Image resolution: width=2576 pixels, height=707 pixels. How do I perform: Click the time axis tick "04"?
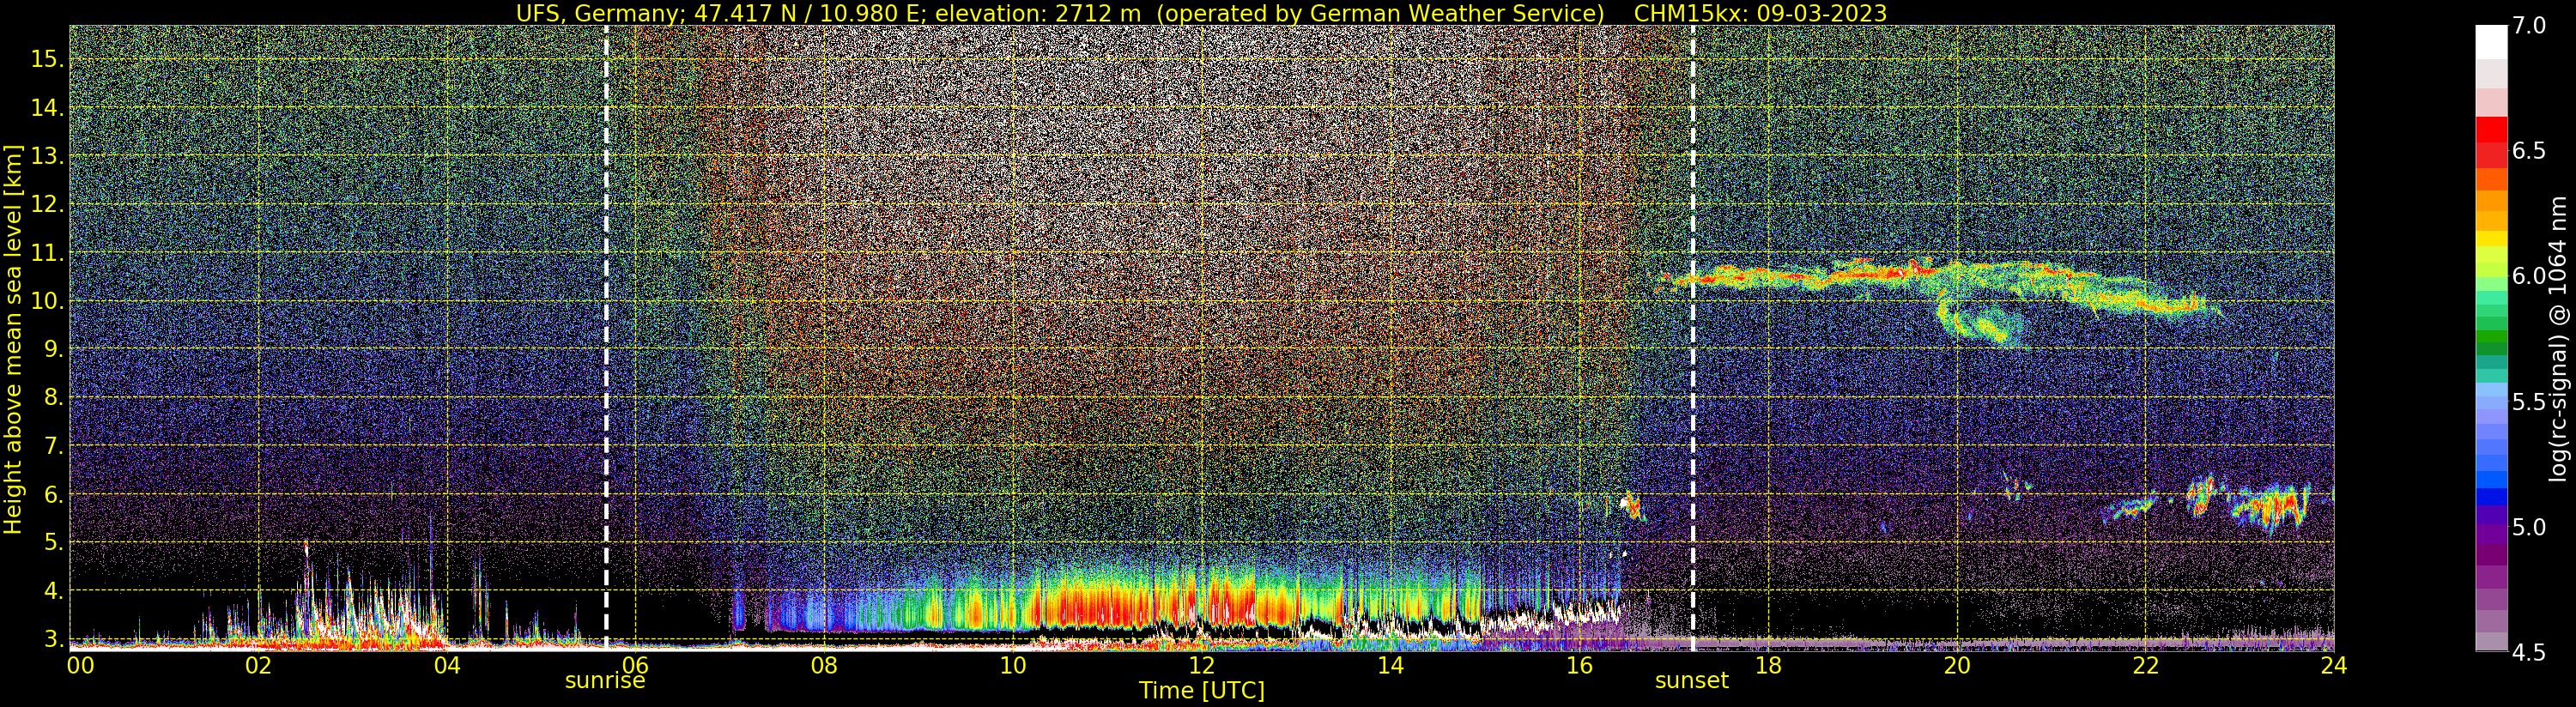click(x=447, y=666)
